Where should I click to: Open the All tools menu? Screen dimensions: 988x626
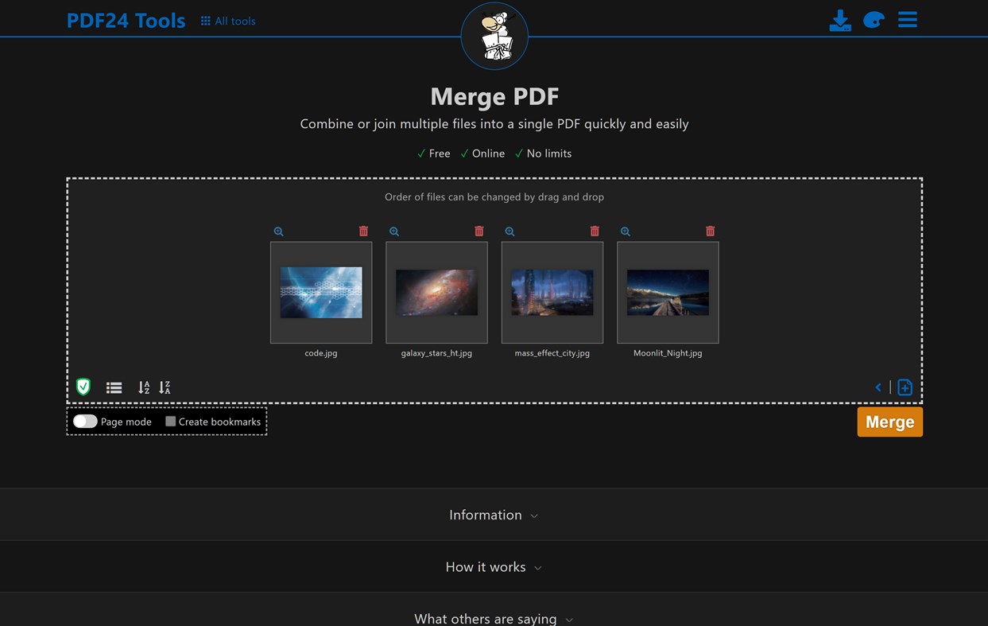point(228,20)
